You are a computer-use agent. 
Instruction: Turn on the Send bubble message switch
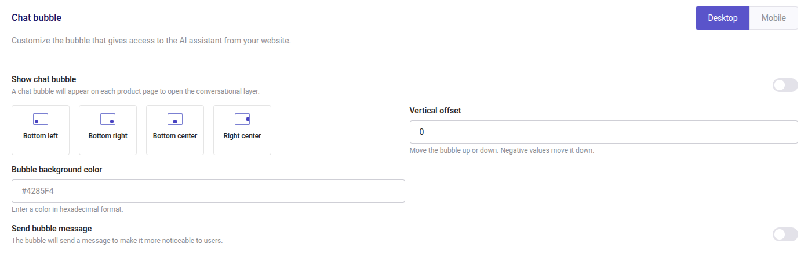tap(785, 234)
